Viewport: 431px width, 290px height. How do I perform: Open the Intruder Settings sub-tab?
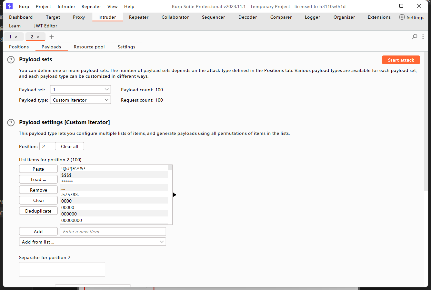126,47
